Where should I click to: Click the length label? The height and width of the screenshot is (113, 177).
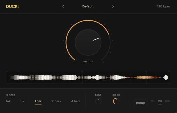(10, 95)
